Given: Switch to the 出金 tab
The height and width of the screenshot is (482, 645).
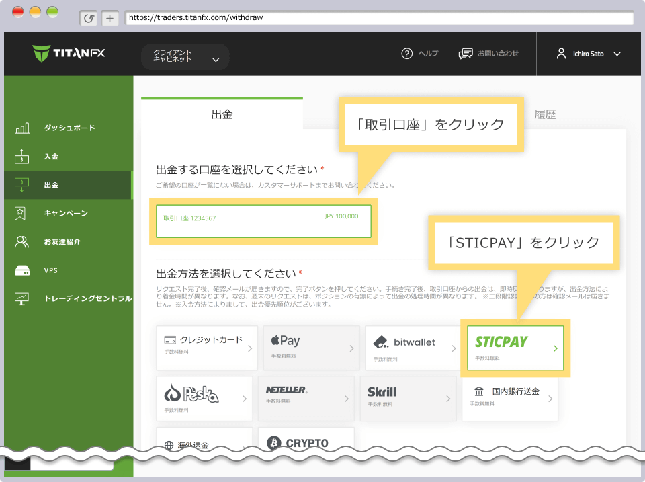Looking at the screenshot, I should tap(222, 114).
